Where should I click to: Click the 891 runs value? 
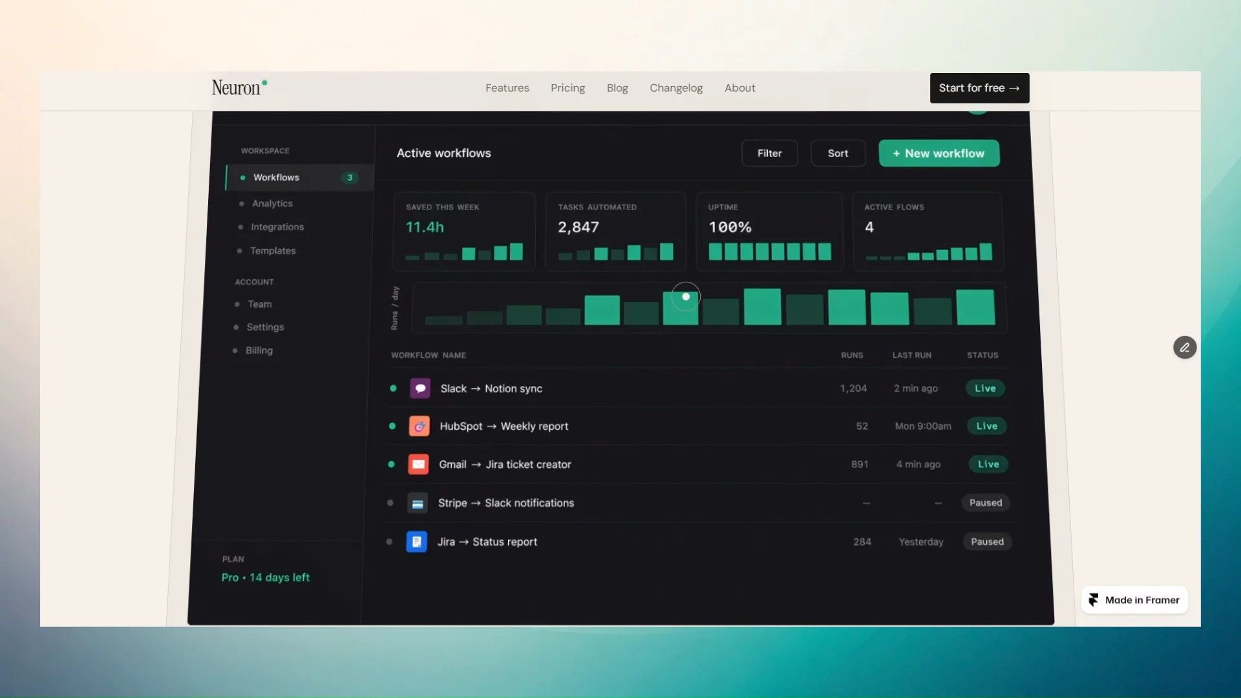point(860,464)
